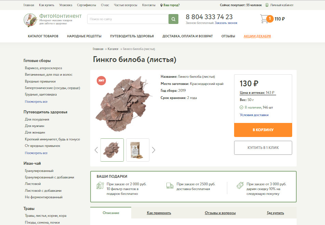Expand Путеводитель здоровья list via Посмотреть все
This screenshot has height=225, width=325.
(x=36, y=153)
